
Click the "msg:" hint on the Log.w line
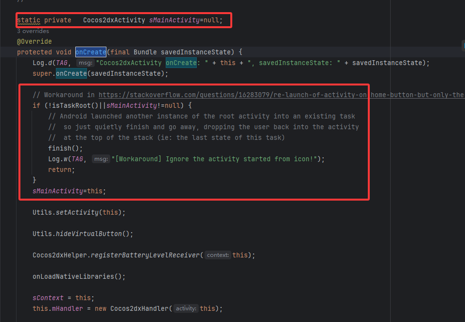[101, 159]
